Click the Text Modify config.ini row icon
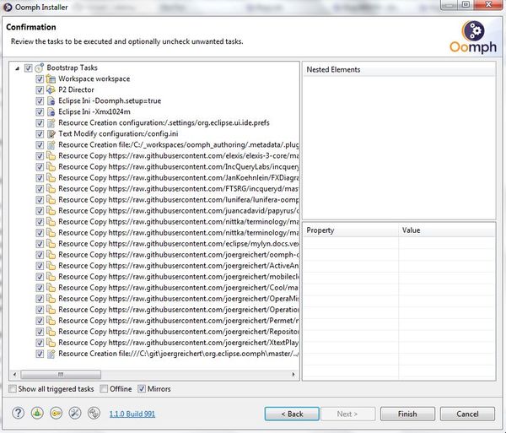The width and height of the screenshot is (506, 433). [x=51, y=133]
